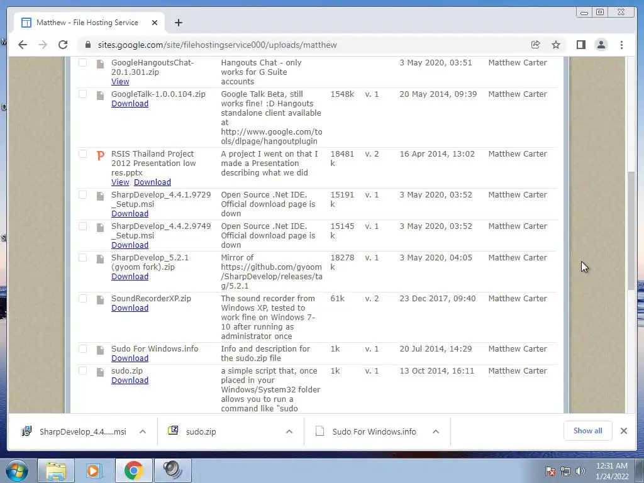Click the taskbar clock showing 12:31 AM
The width and height of the screenshot is (644, 483).
[611, 470]
